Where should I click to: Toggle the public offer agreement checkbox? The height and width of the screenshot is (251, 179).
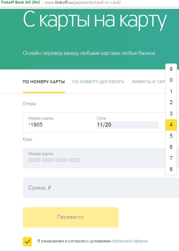click(x=27, y=241)
